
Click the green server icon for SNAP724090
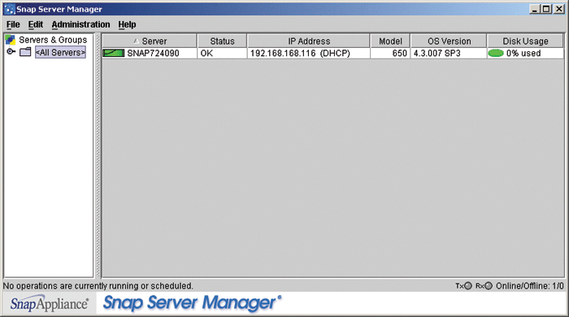114,54
